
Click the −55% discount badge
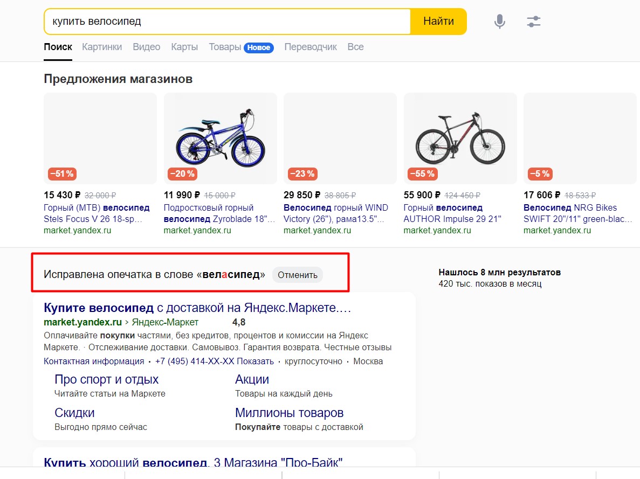(x=423, y=174)
